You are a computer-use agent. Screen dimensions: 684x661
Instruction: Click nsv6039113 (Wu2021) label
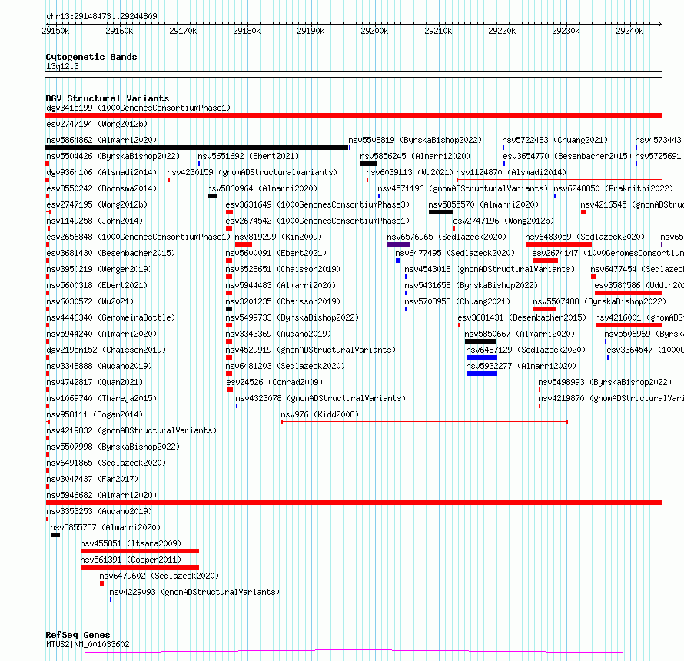point(410,172)
